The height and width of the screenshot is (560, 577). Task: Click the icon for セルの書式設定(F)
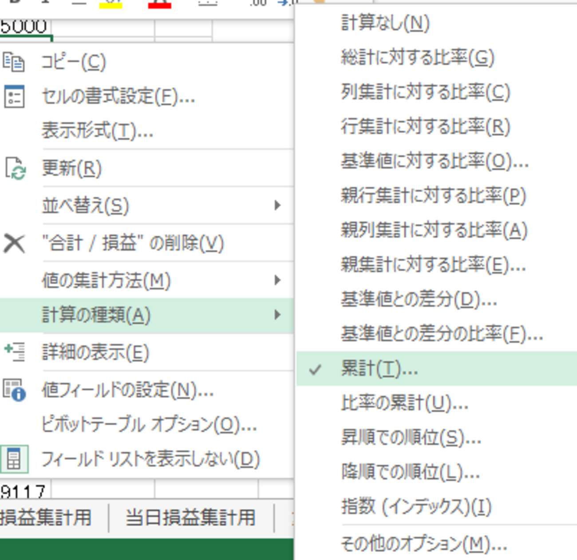tap(14, 96)
